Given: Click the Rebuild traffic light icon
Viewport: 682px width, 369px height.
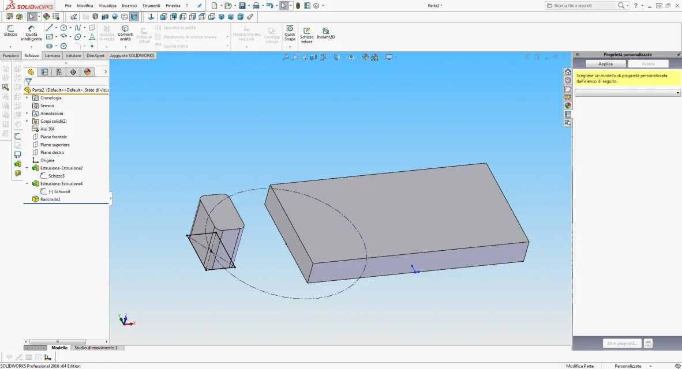Looking at the screenshot, I should (298, 6).
